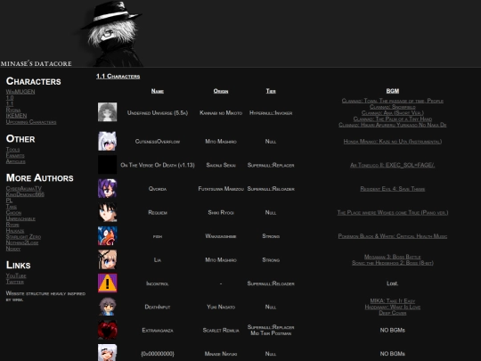The height and width of the screenshot is (361, 481).
Task: Click the Undefined Universe (5.5a) name
Action: pyautogui.click(x=158, y=113)
